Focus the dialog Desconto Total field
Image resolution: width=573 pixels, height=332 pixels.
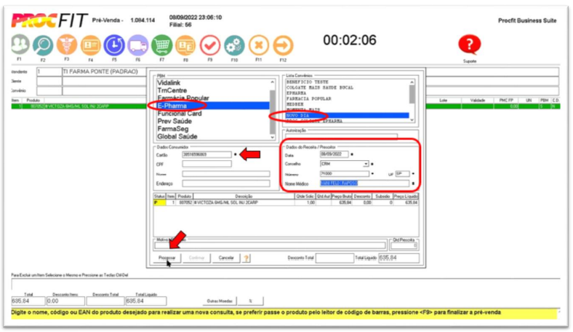pyautogui.click(x=334, y=258)
